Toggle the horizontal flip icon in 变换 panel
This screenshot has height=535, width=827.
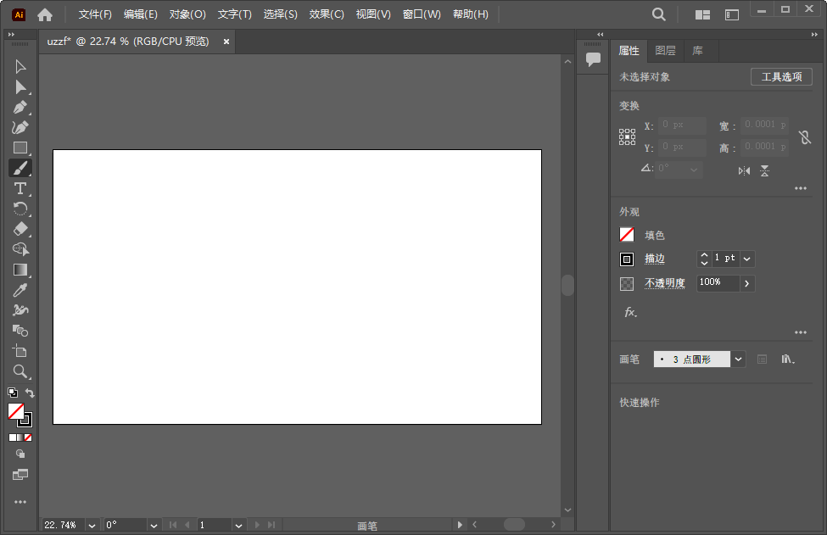click(x=743, y=170)
